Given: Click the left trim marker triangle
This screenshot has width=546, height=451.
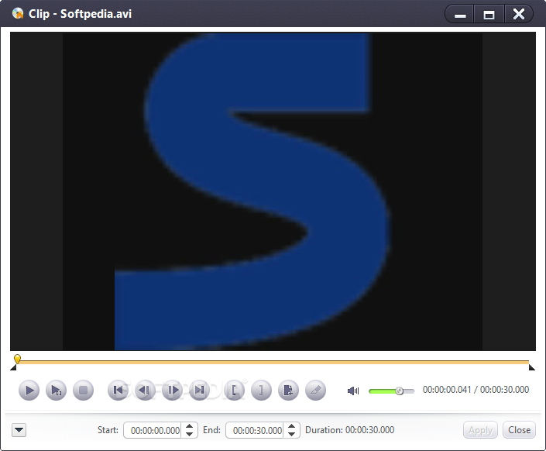Looking at the screenshot, I should [13, 367].
